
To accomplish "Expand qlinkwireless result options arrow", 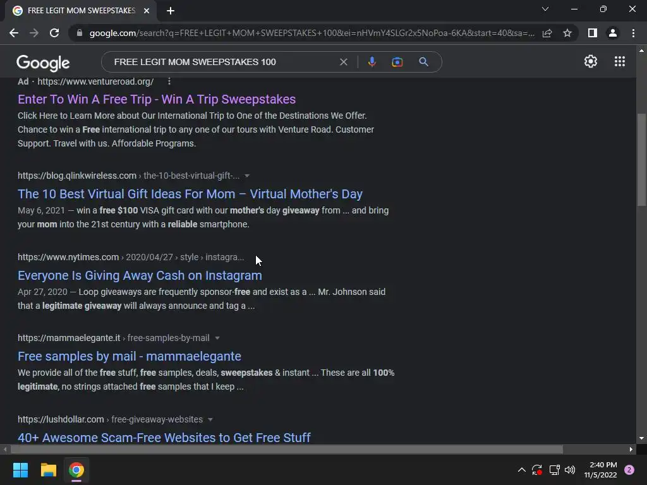I will 247,176.
